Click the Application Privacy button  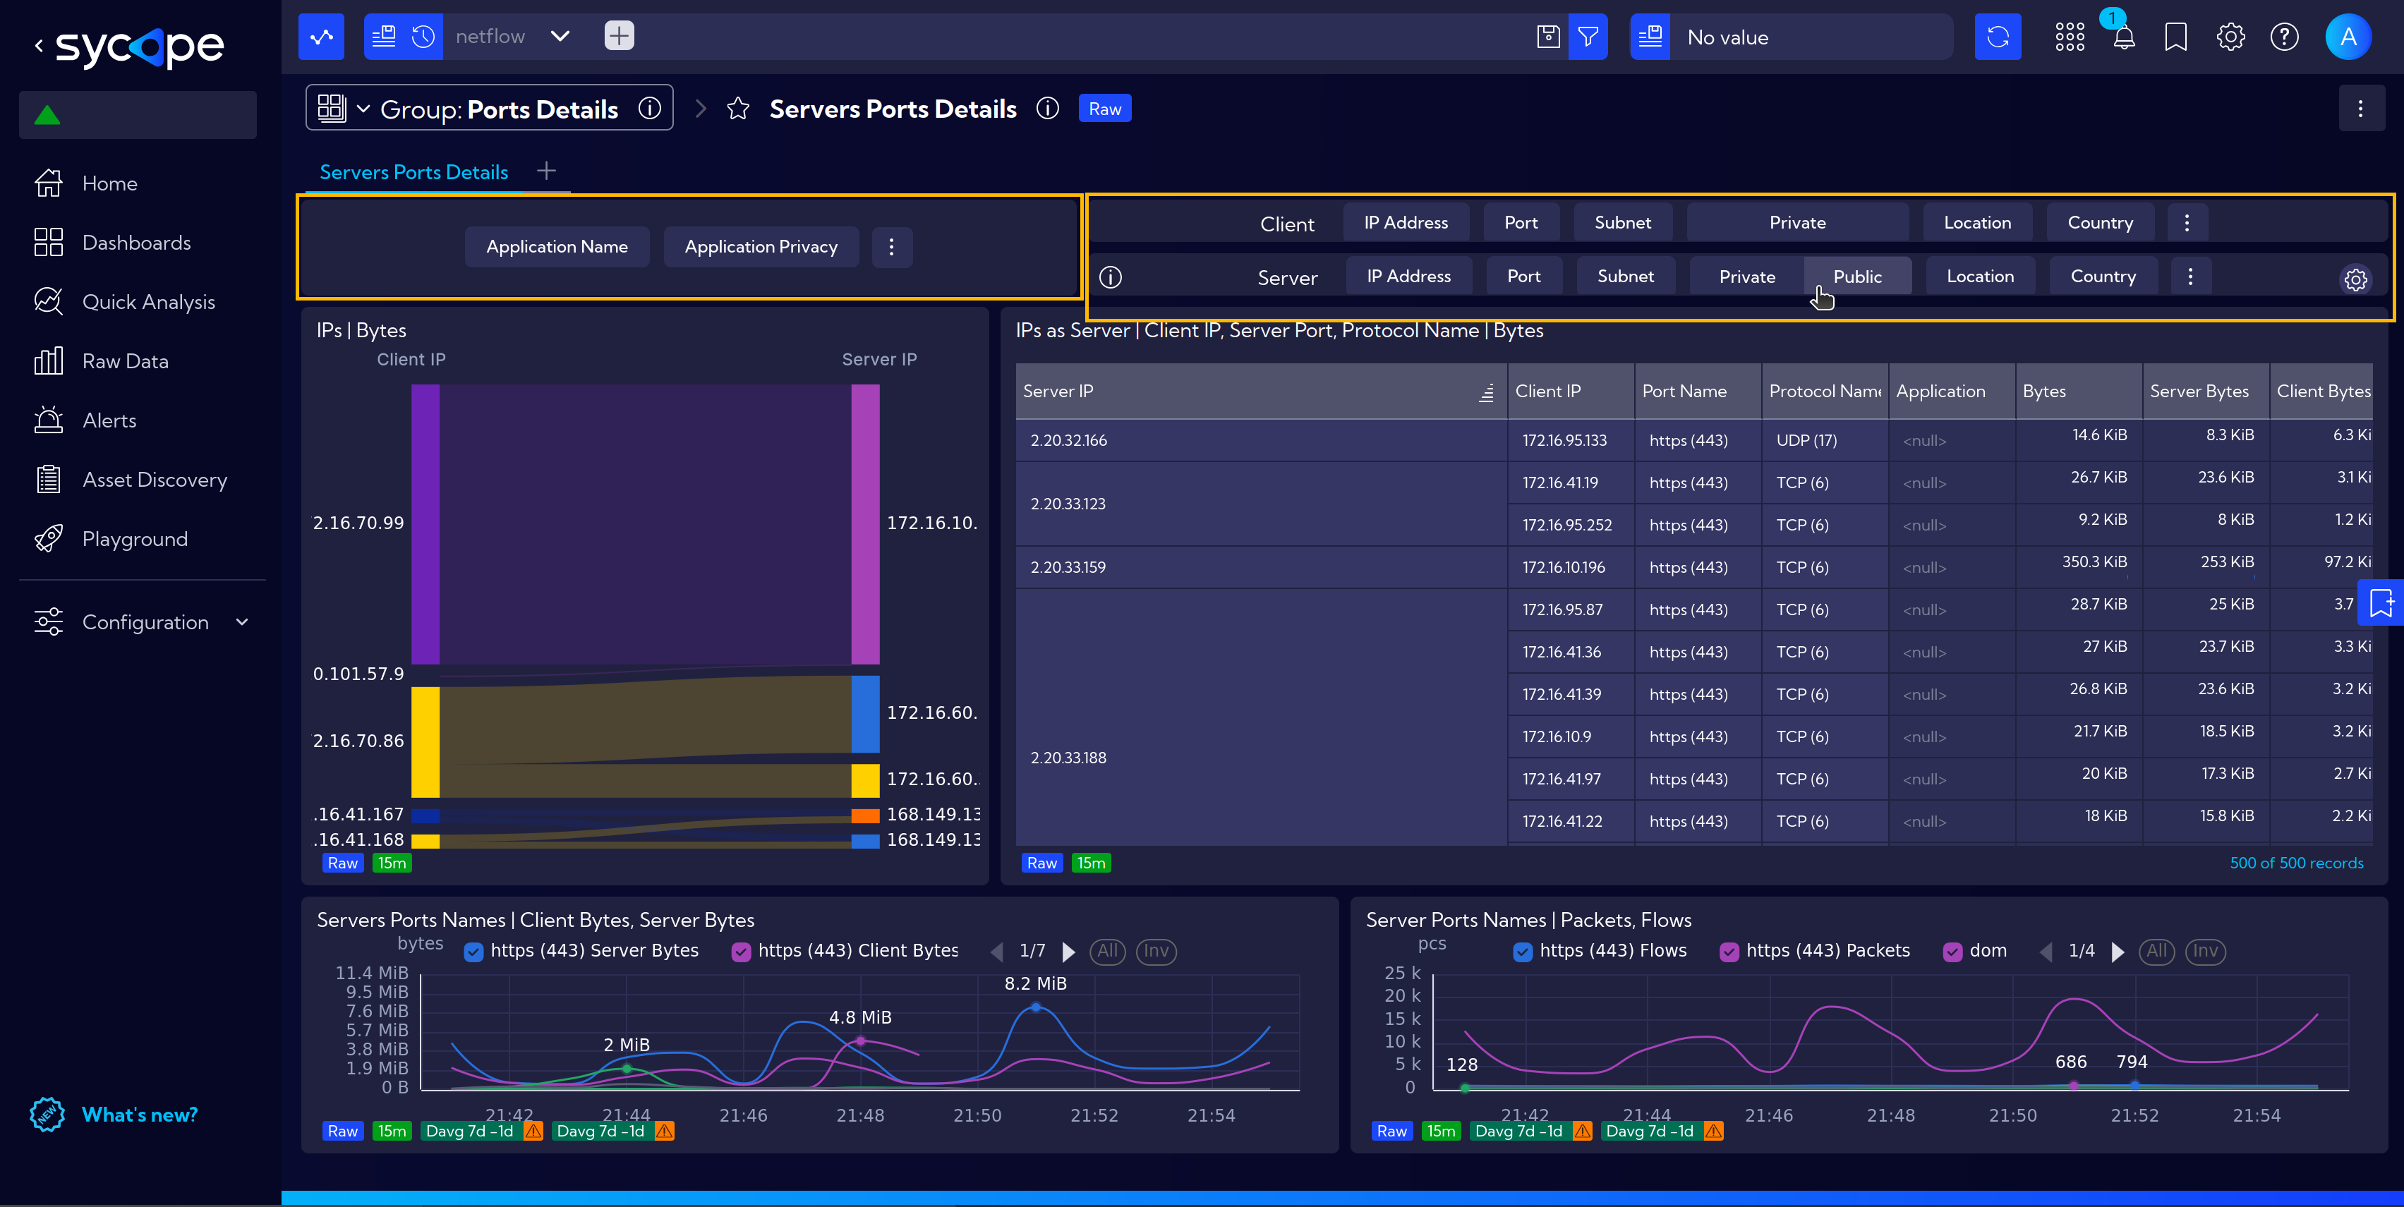point(761,247)
